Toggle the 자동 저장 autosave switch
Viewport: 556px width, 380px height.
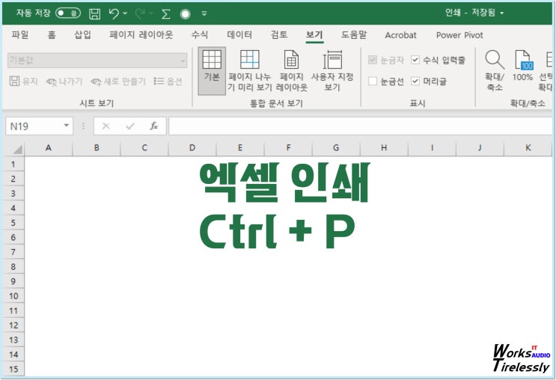point(68,13)
